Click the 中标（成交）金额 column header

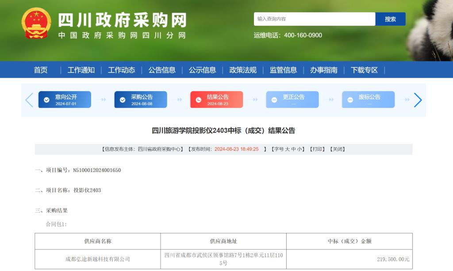coord(349,241)
